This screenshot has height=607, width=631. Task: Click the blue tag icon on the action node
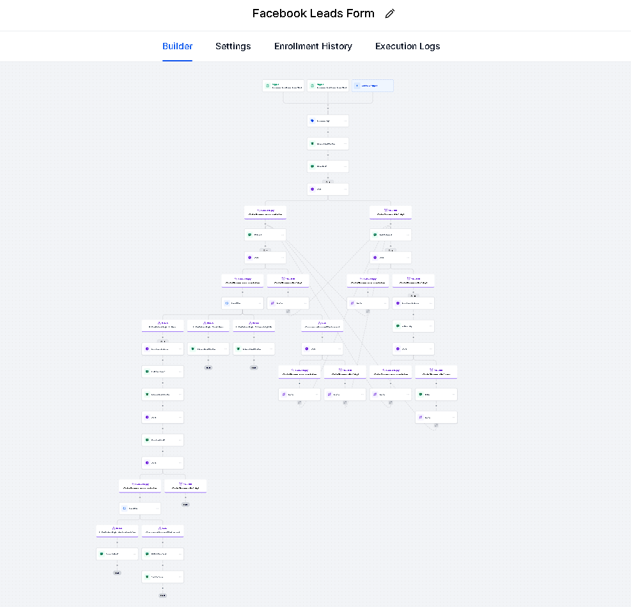(312, 120)
